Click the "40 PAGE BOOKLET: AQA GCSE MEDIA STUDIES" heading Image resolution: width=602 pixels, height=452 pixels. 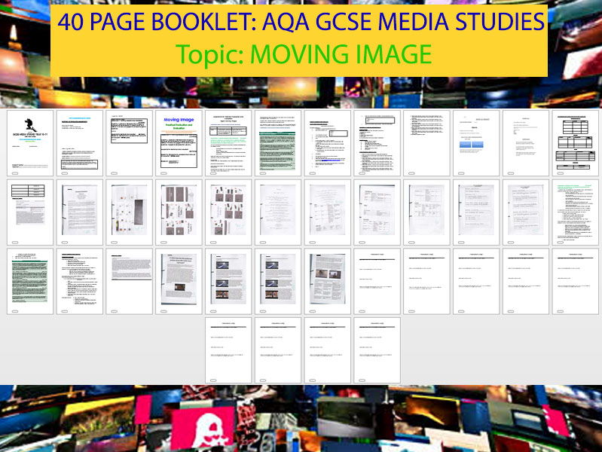301,22
